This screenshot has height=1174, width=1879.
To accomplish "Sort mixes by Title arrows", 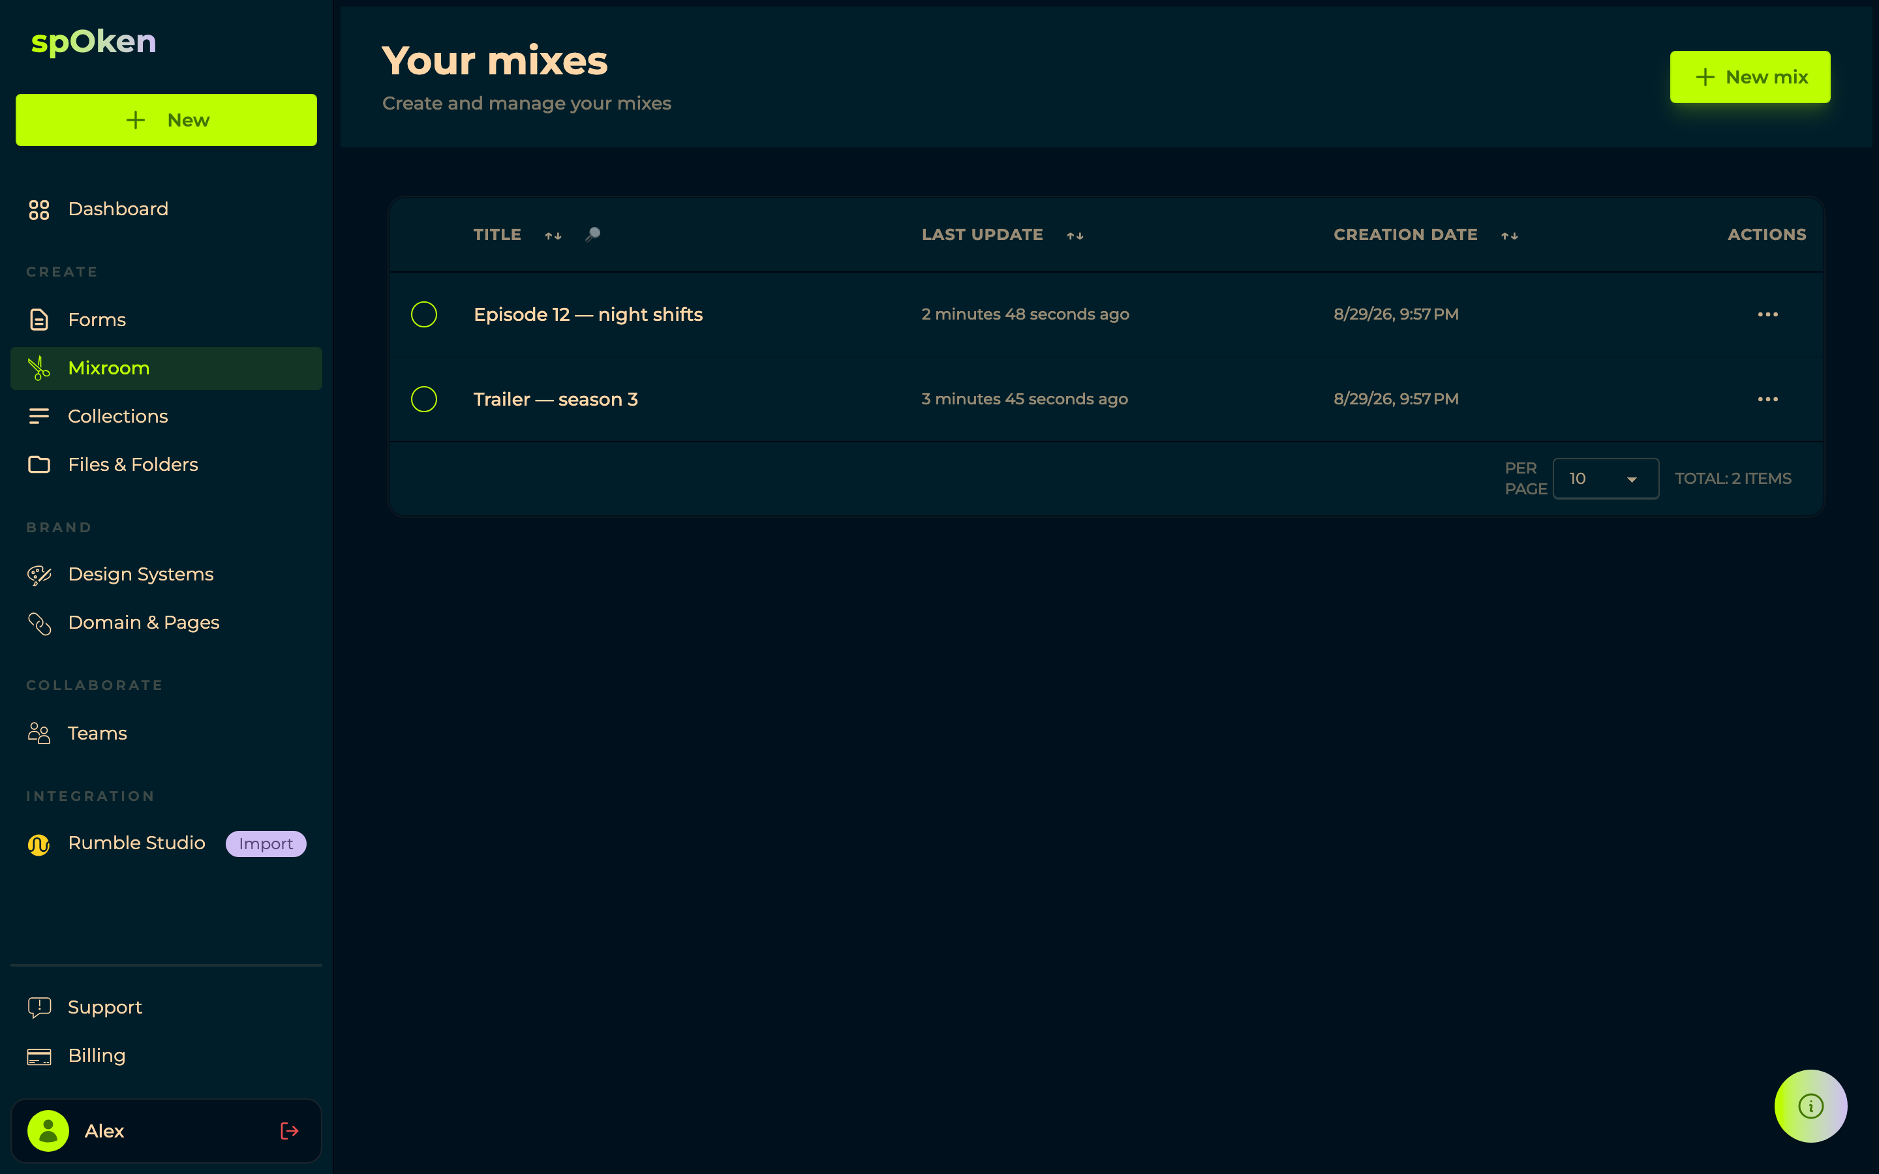I will (x=553, y=235).
